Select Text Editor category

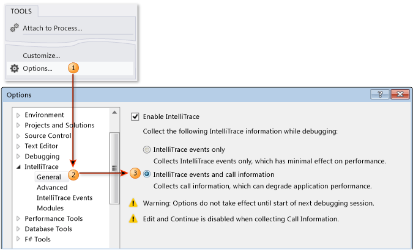[x=42, y=146]
